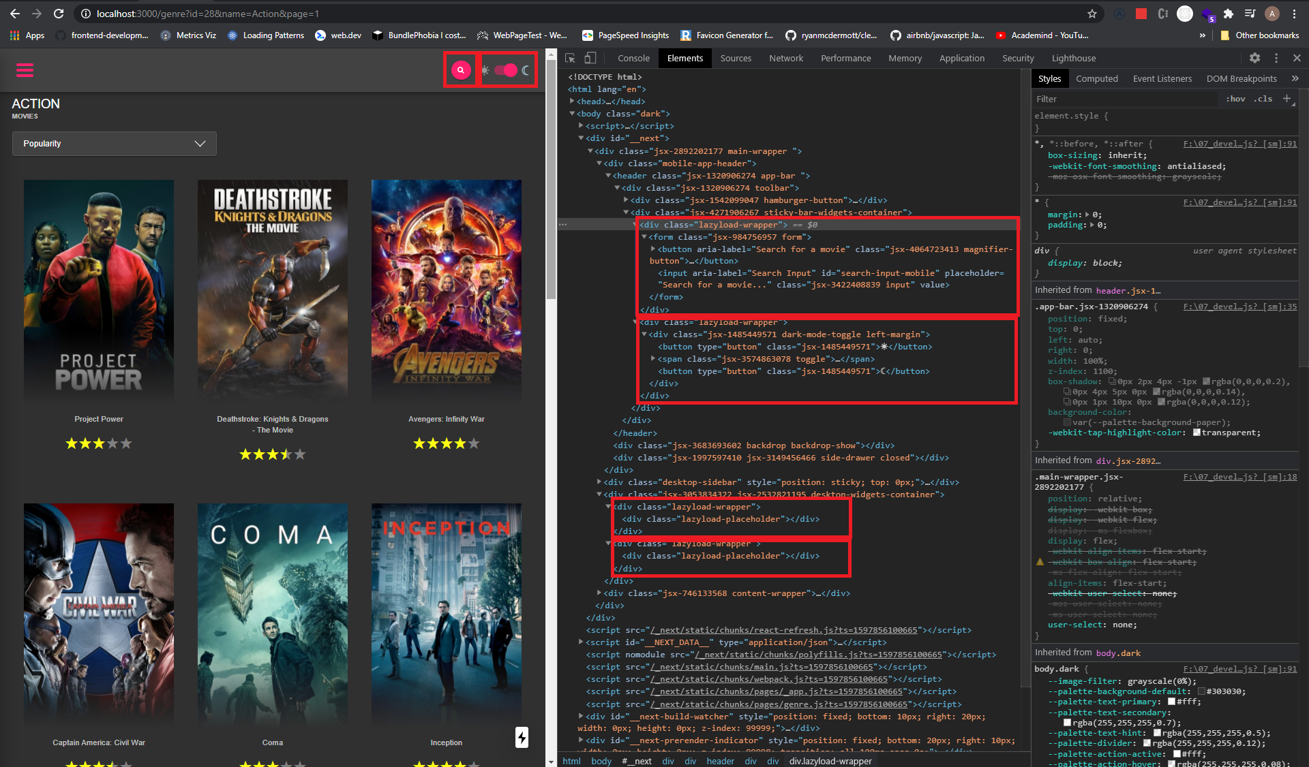
Task: Go back with the browser back arrow
Action: [15, 14]
